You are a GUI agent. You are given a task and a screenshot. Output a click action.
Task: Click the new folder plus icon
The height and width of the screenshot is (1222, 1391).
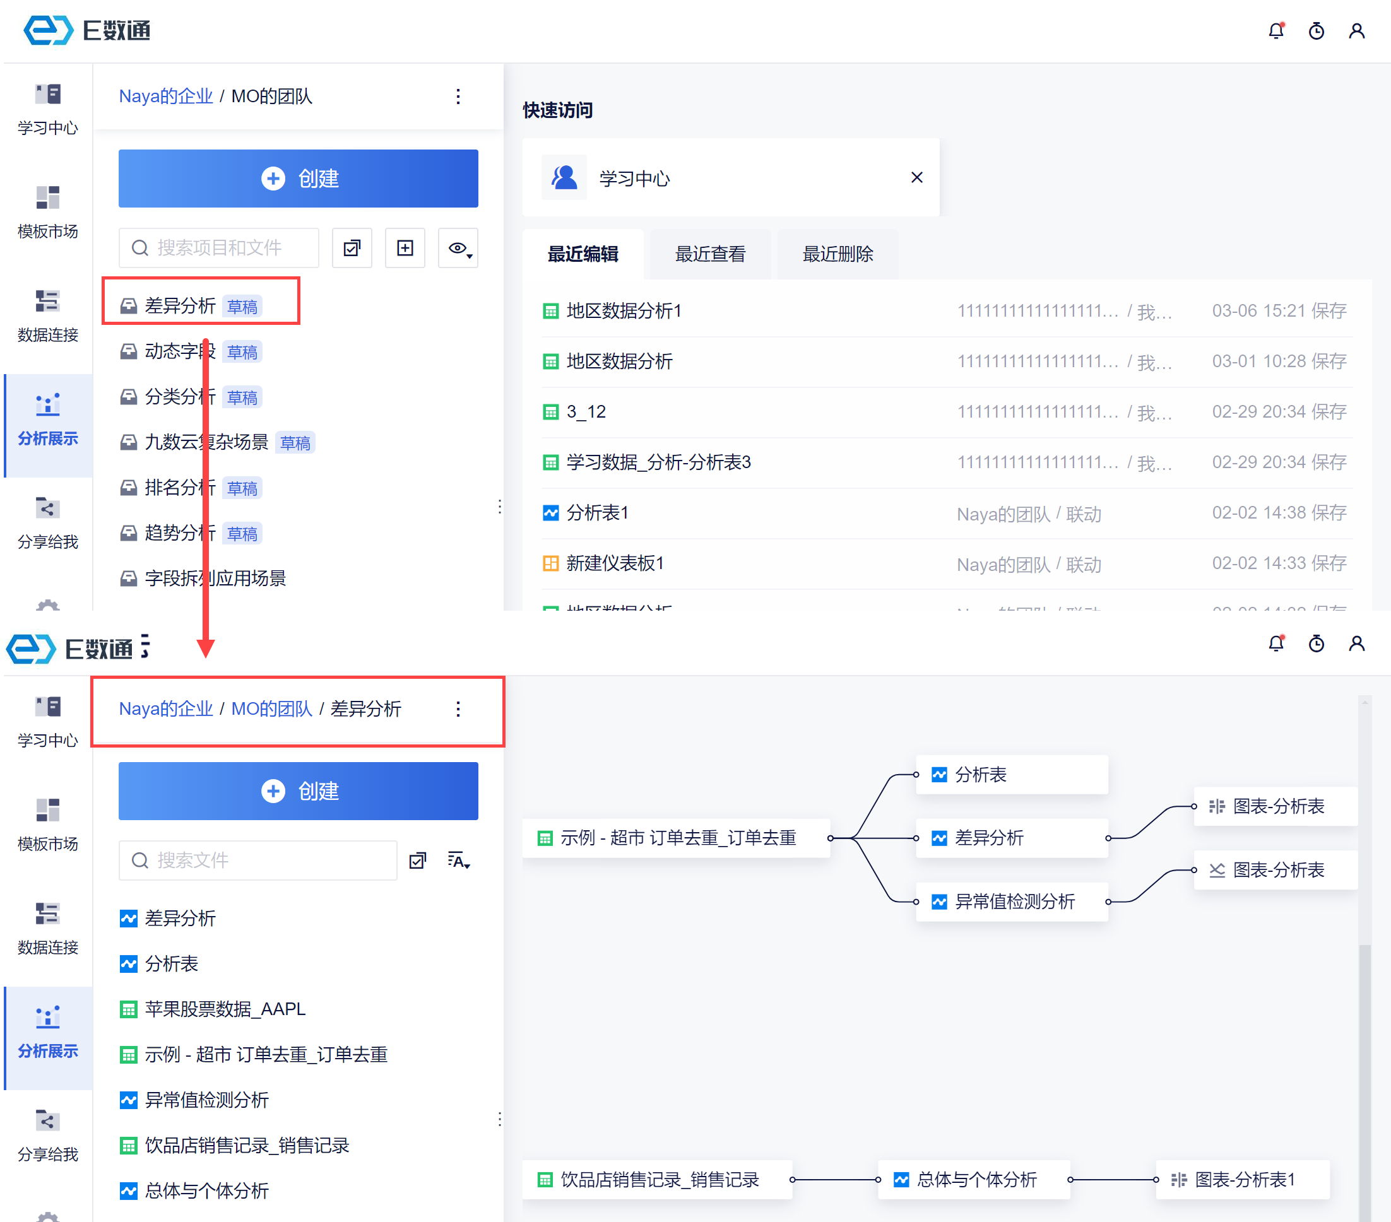[x=405, y=248]
